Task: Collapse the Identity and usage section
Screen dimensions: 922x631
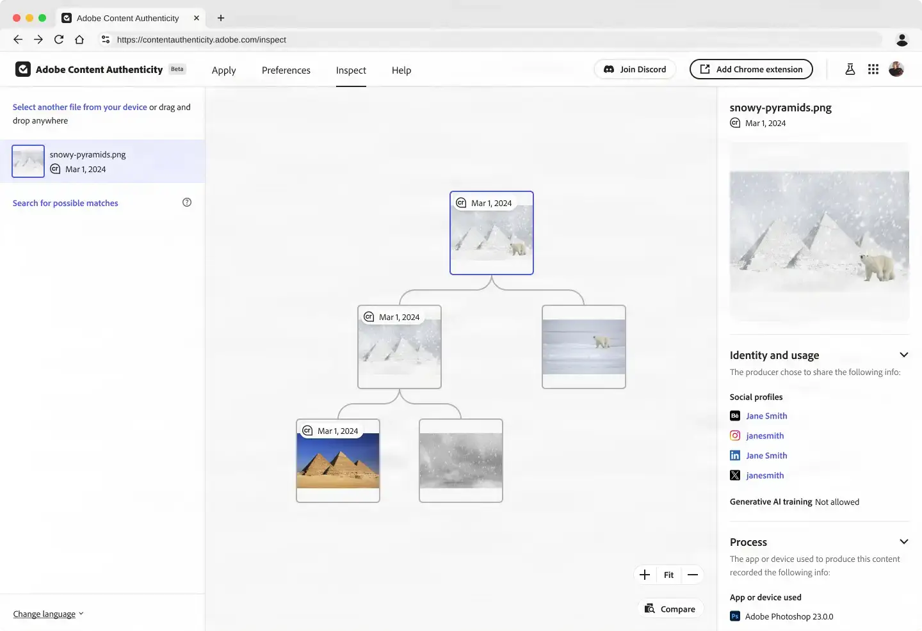Action: pos(904,355)
